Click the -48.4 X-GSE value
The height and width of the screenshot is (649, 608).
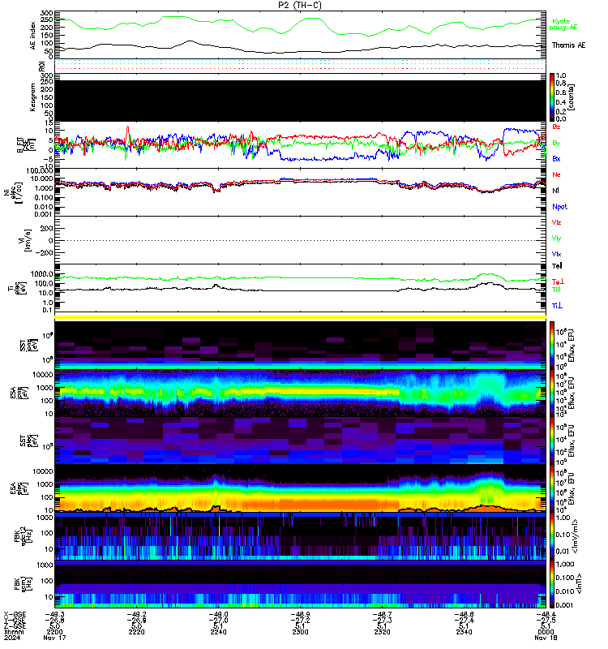546,615
